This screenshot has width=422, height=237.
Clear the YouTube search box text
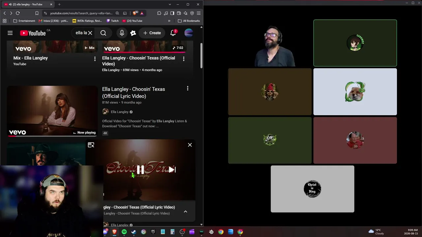coord(90,33)
